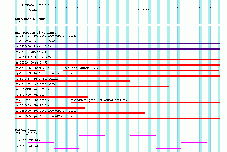Open esv26869 (Conrad2009) variant label

point(31,62)
